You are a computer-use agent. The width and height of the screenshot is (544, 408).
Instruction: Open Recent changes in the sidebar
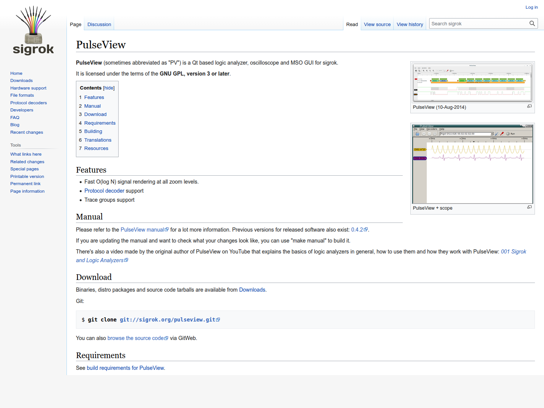coord(26,132)
